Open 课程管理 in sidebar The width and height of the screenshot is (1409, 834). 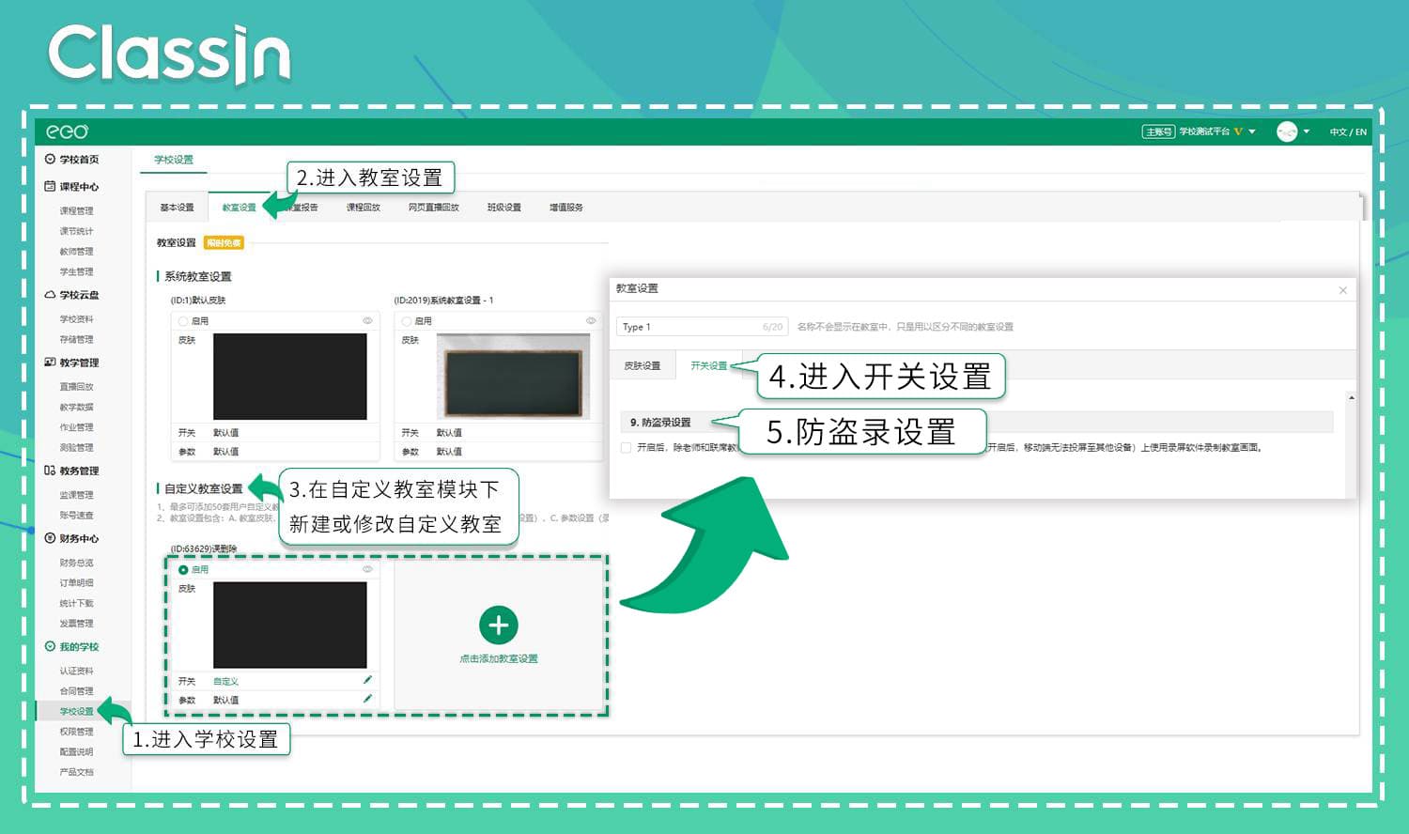[76, 211]
